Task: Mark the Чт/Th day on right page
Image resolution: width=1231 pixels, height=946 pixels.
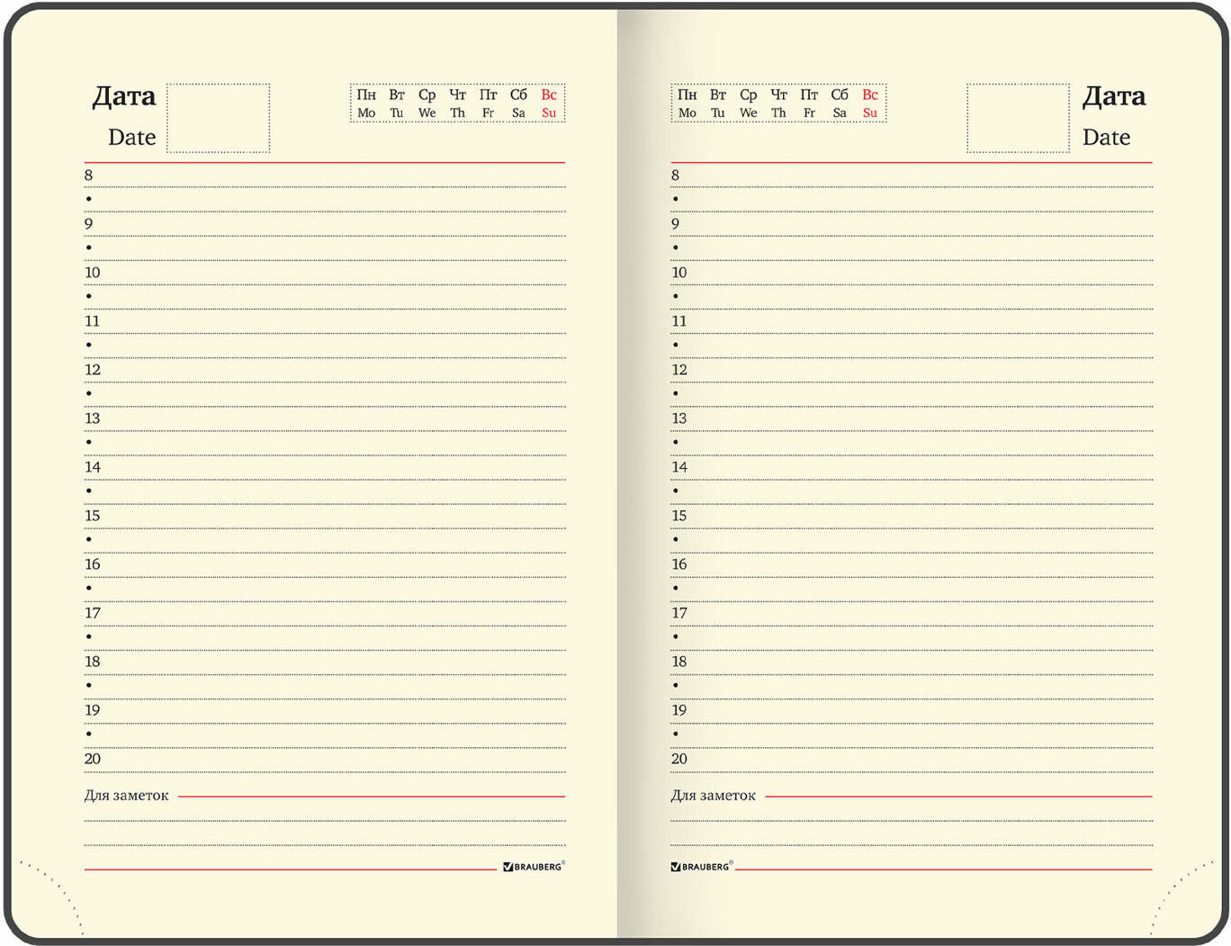Action: (778, 104)
